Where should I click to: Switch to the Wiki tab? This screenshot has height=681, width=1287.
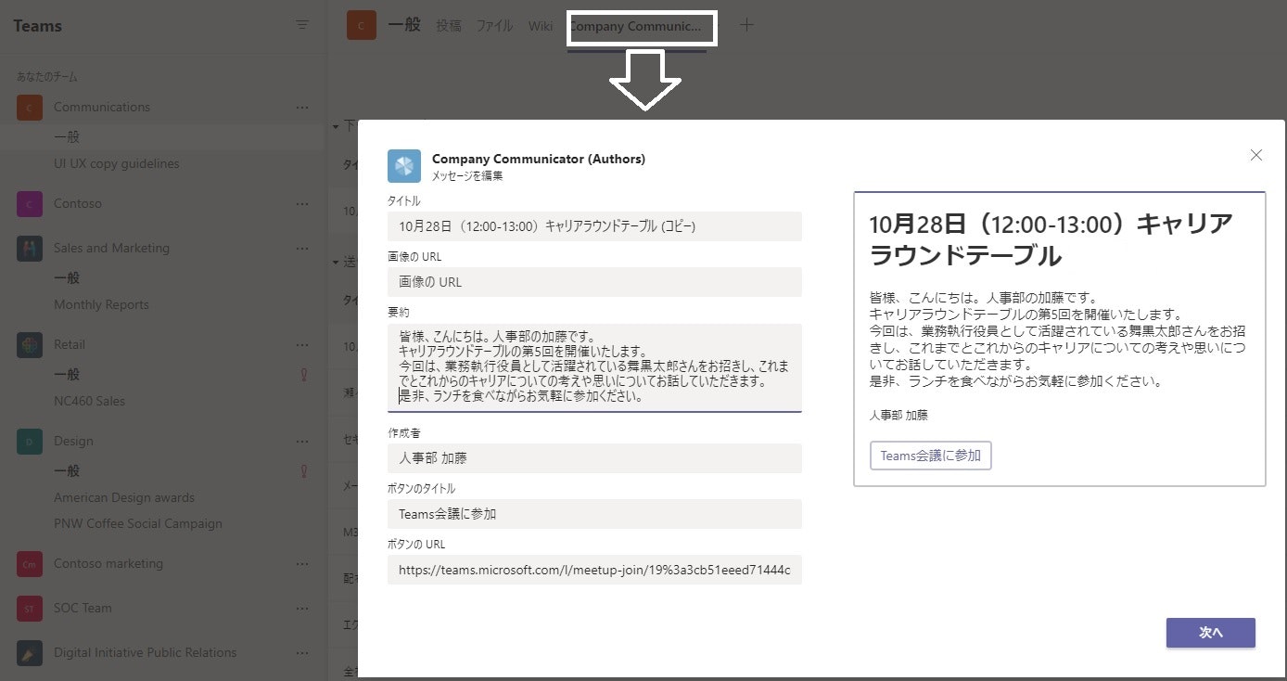pyautogui.click(x=541, y=26)
